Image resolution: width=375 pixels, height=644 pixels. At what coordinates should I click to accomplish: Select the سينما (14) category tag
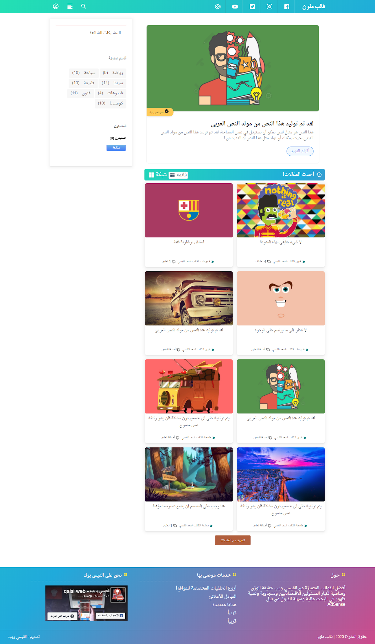click(112, 83)
